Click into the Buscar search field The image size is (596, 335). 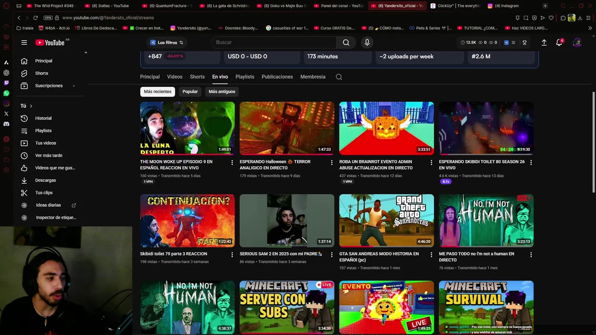pyautogui.click(x=274, y=42)
